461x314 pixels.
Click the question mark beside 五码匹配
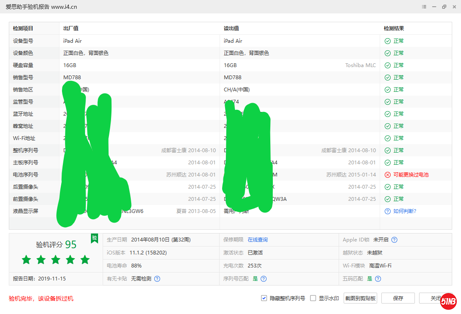pyautogui.click(x=378, y=278)
